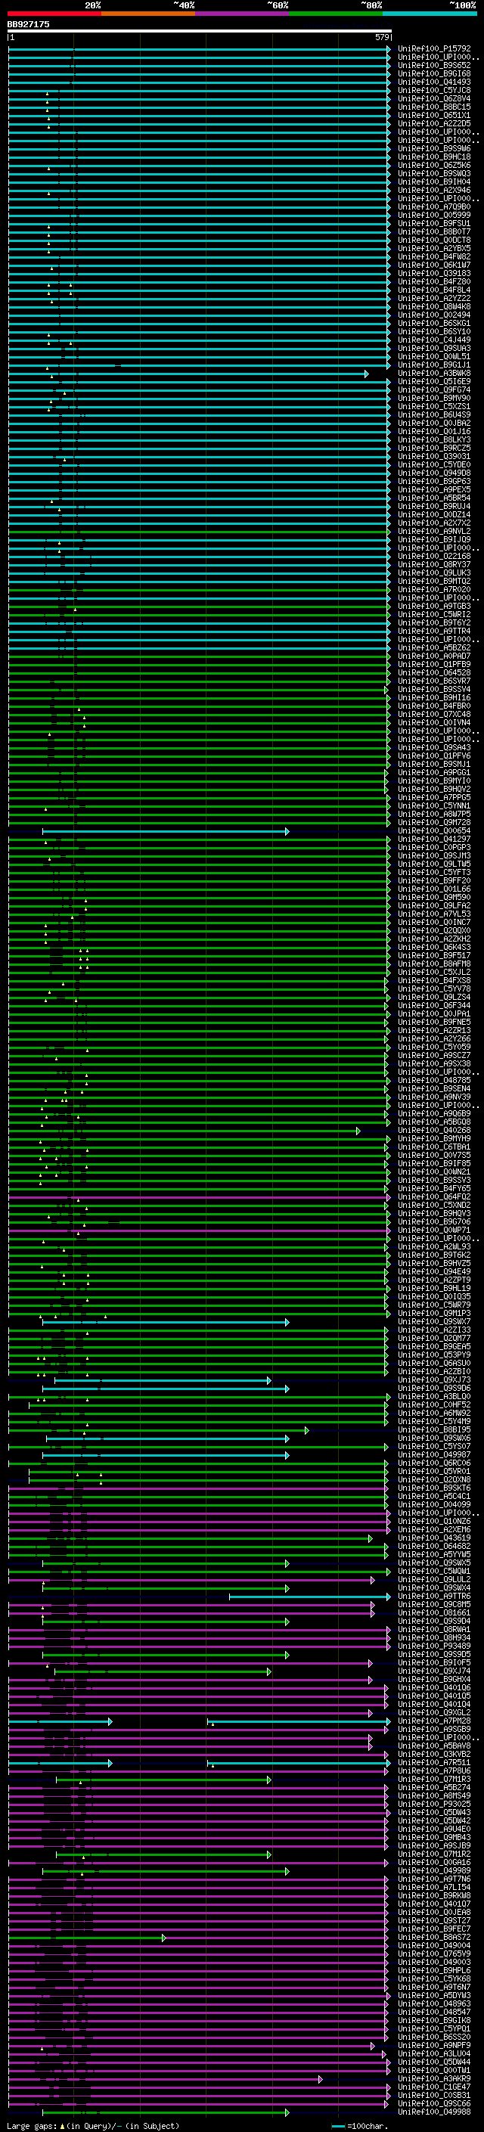Screen dimensions: 484x2132
Task: Click the UniRef100_Q41297 hit label
Action: point(434,839)
